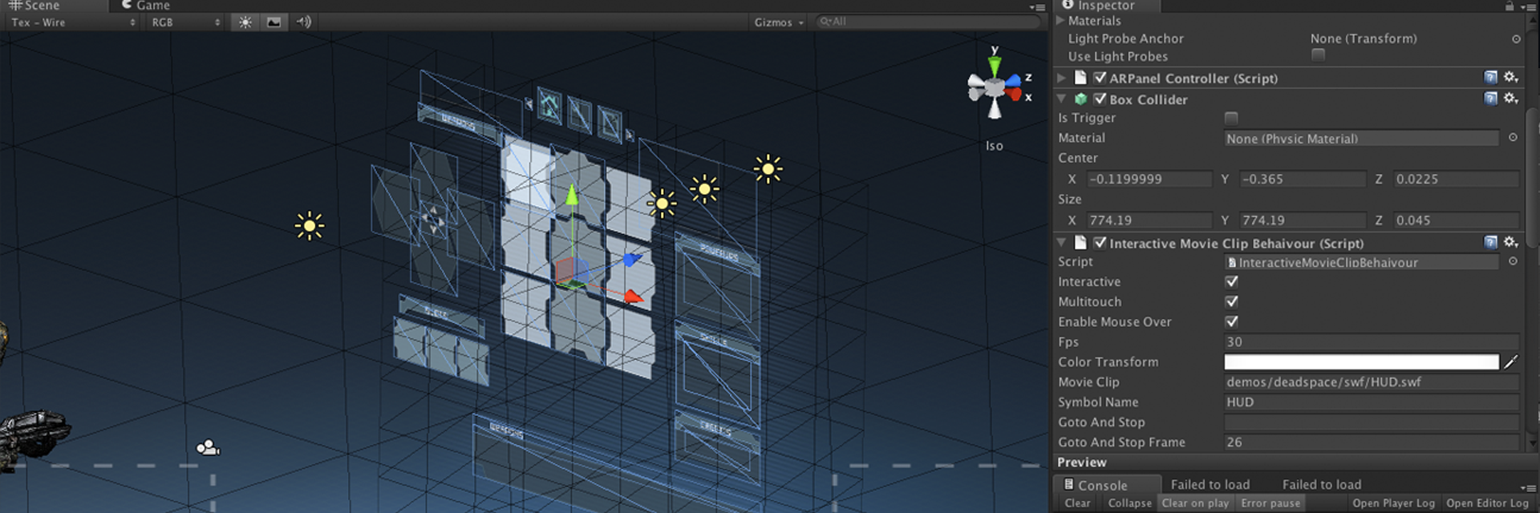
Task: Select the camera gizmo in the scene
Action: (x=208, y=447)
